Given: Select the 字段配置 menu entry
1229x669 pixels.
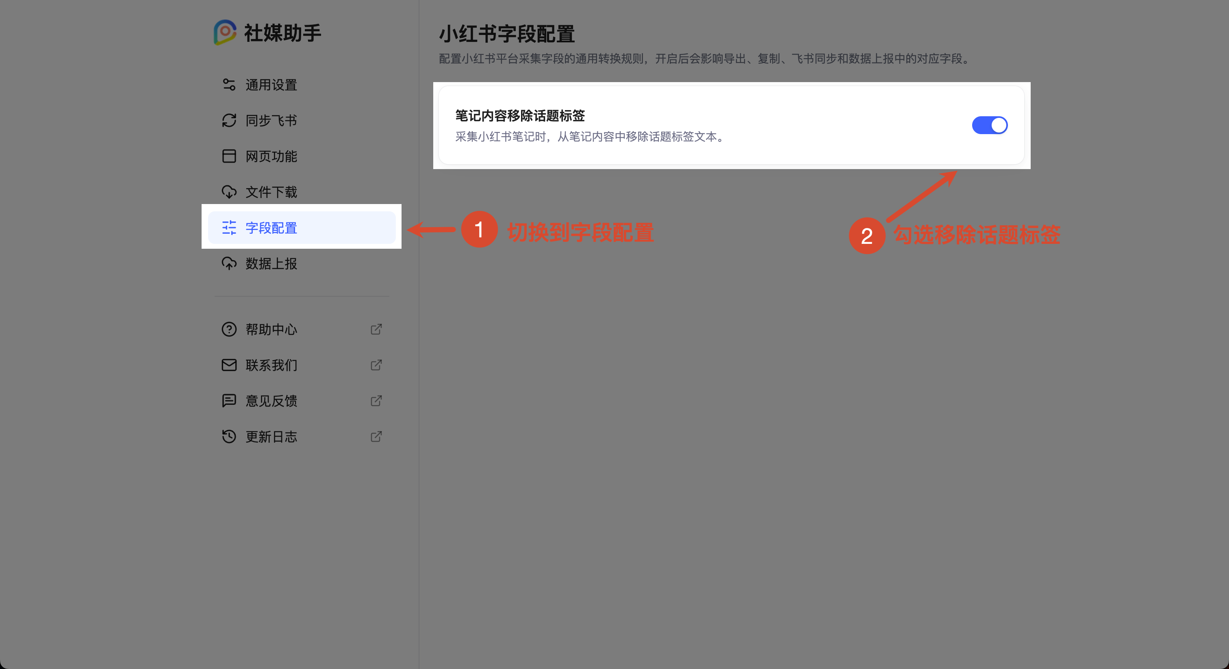Looking at the screenshot, I should point(302,228).
